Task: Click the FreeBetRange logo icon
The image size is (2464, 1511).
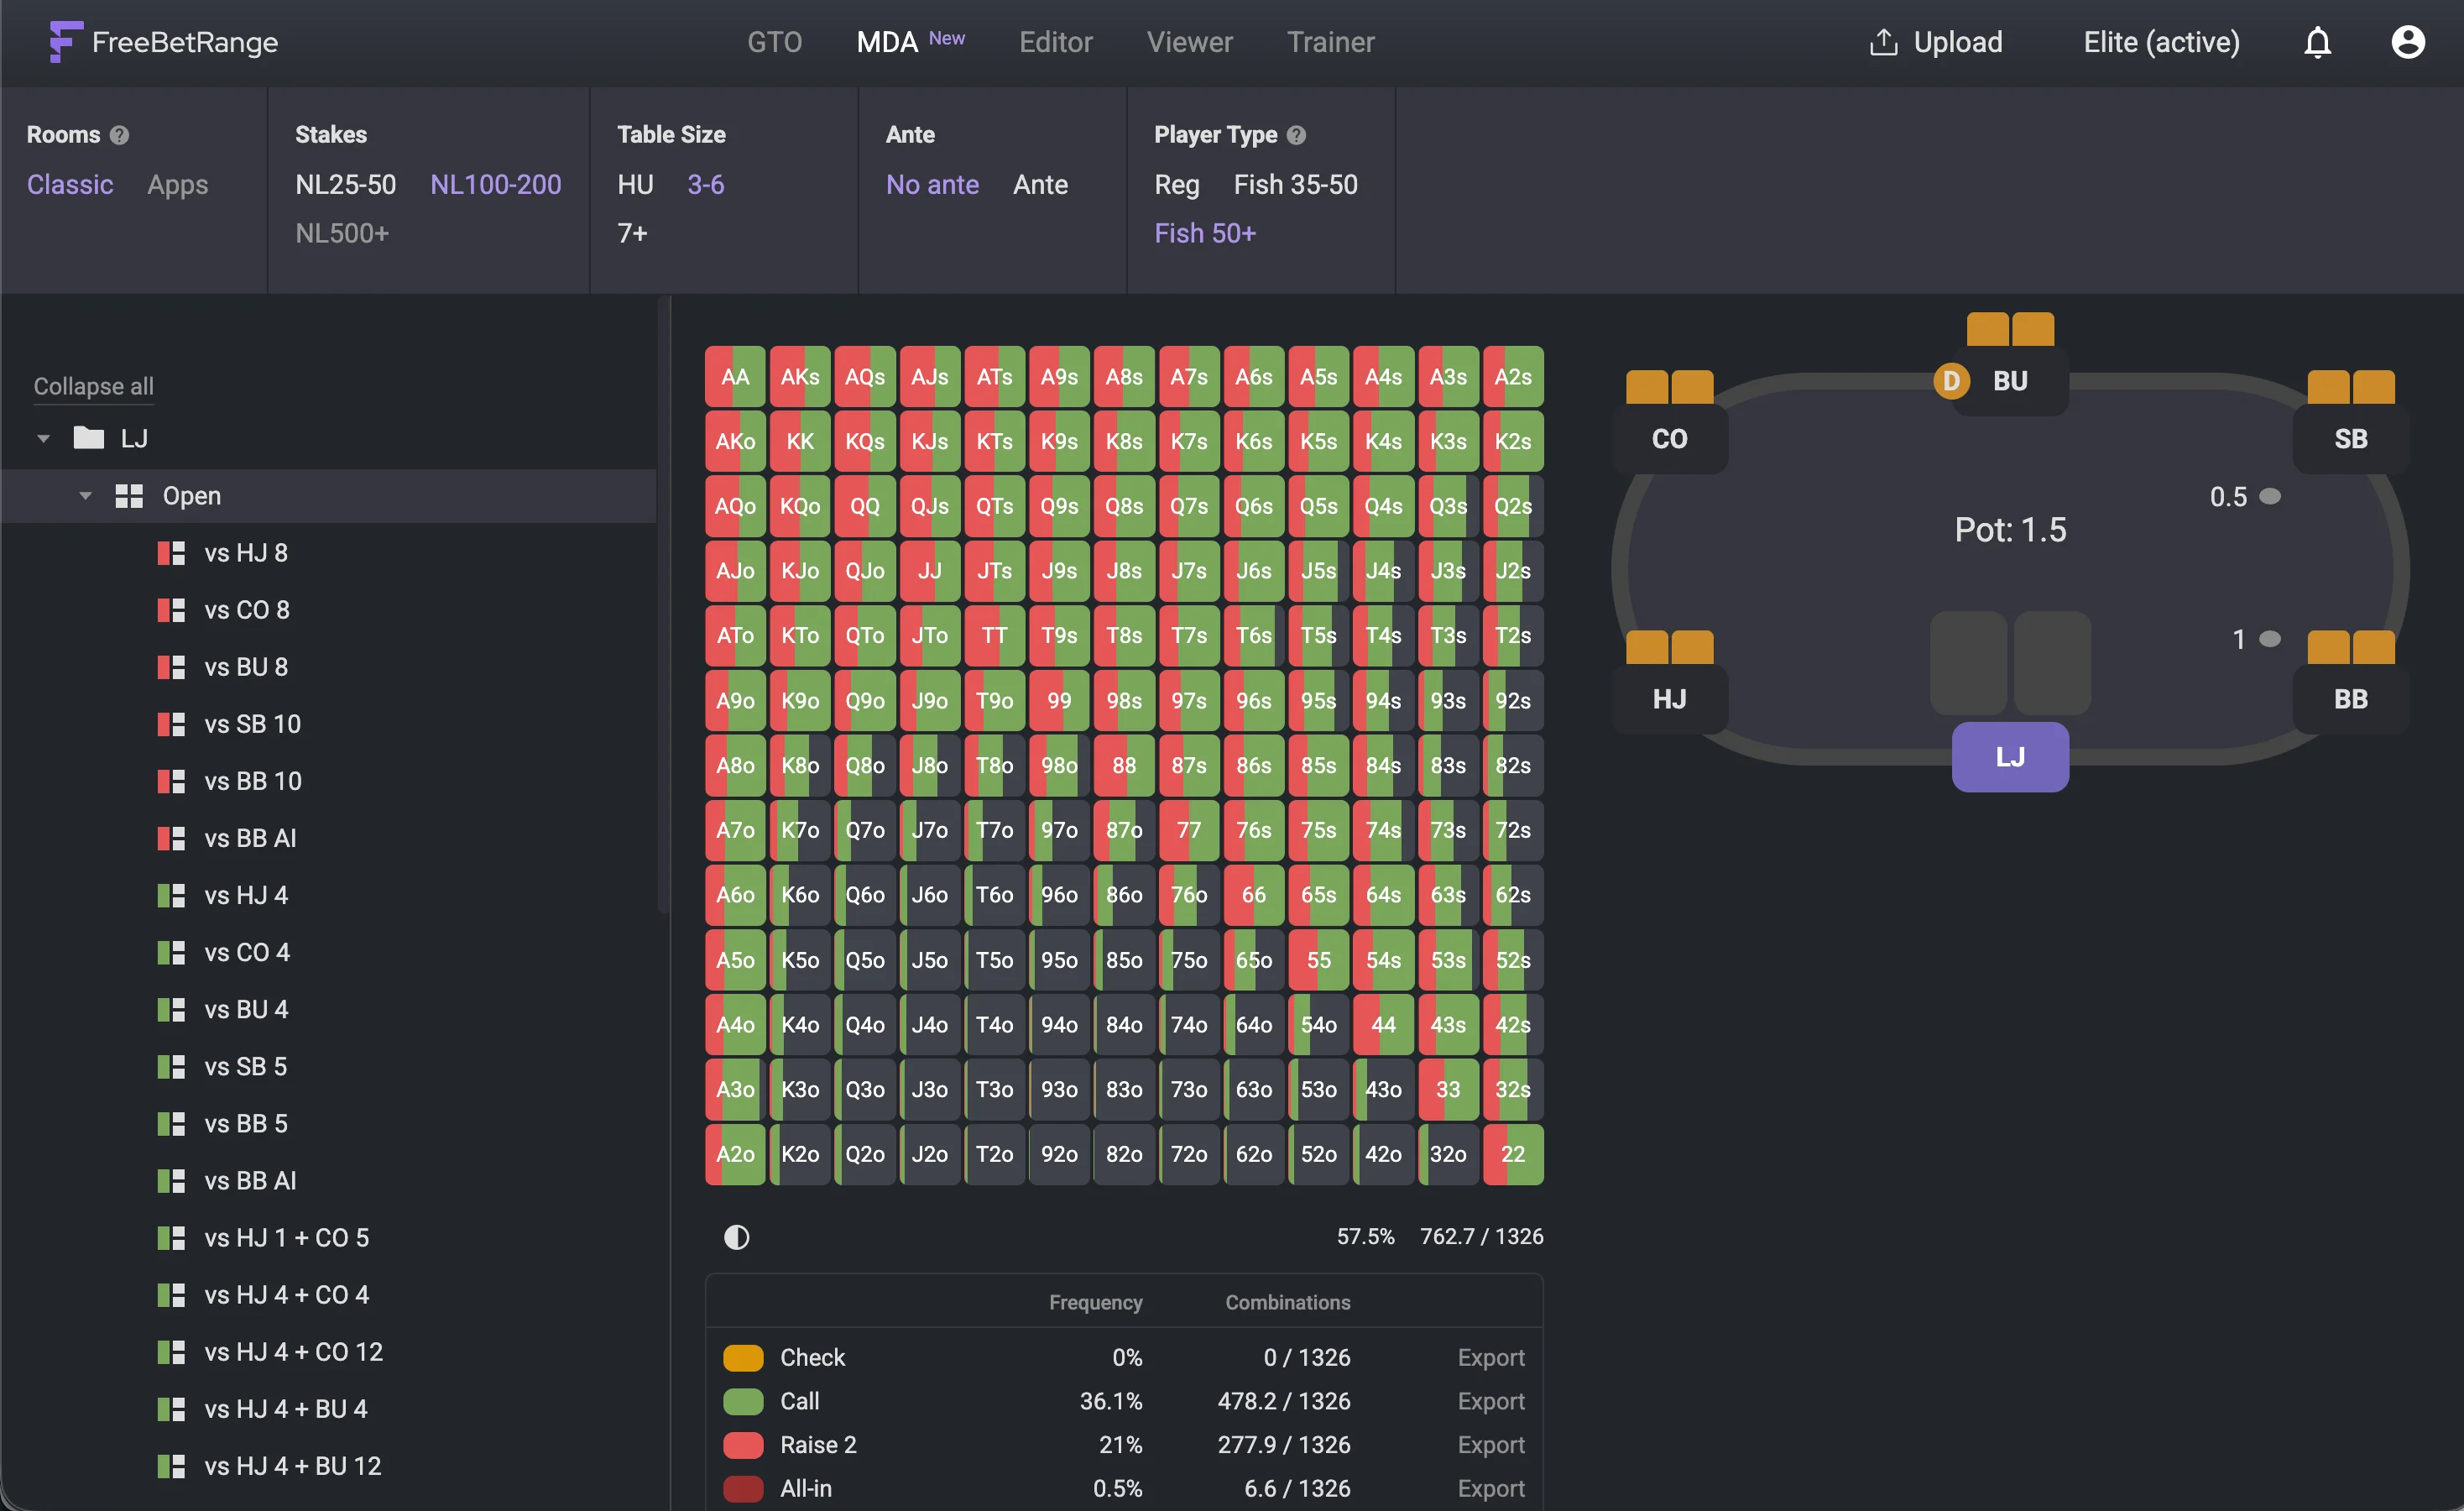Action: (65, 42)
